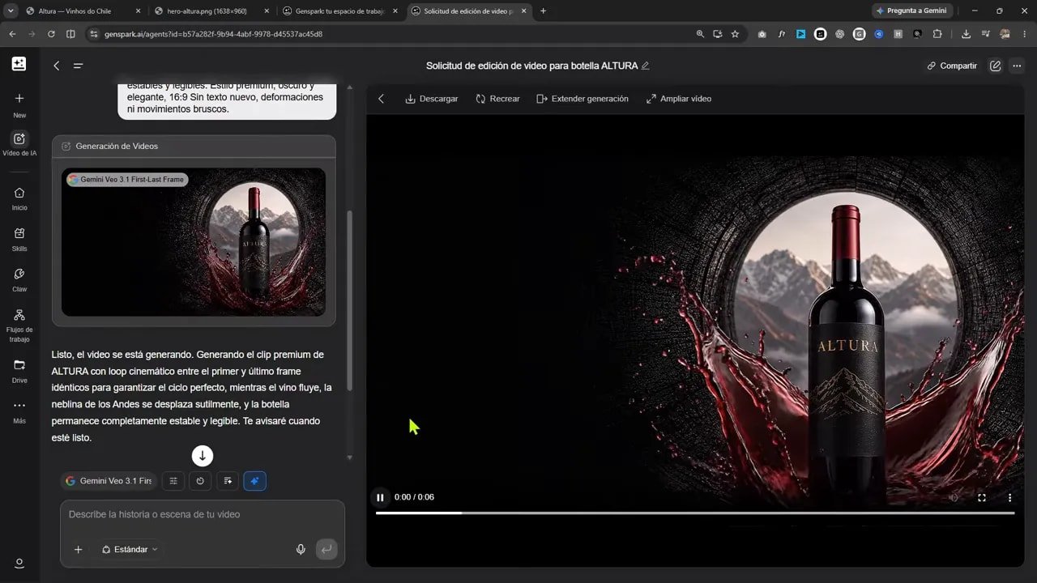Expand the Estándar mode dropdown

pyautogui.click(x=130, y=549)
